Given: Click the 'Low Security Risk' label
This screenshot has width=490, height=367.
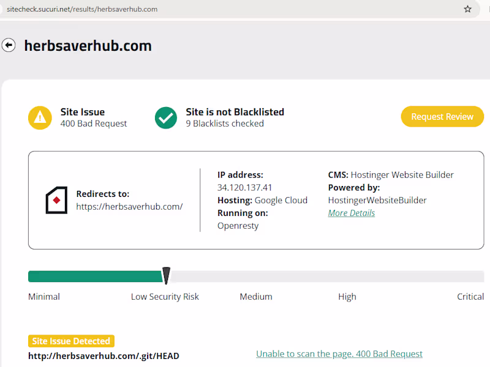Looking at the screenshot, I should point(165,297).
